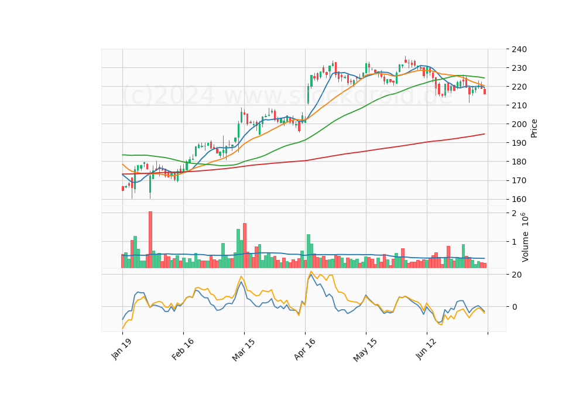Click the volume axis label 2

tap(515, 213)
